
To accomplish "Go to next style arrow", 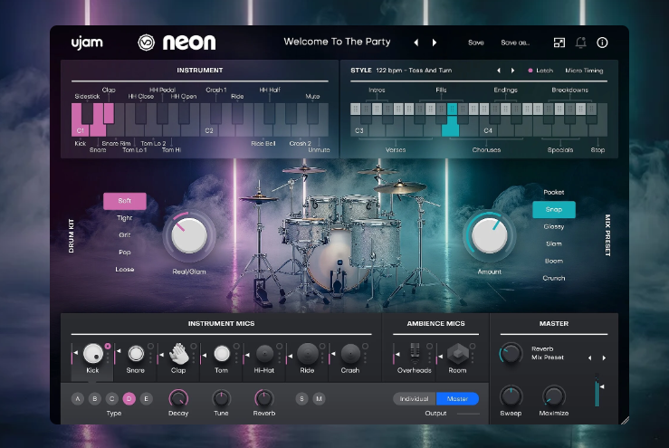I will pos(512,71).
